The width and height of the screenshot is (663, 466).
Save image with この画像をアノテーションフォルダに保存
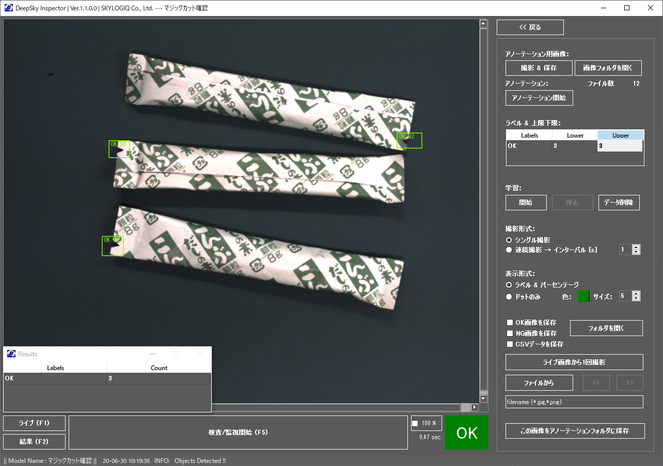pyautogui.click(x=575, y=431)
